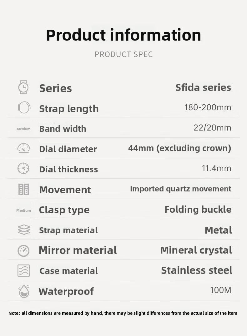
Task: Click the water drop icon beside Waterproof
Action: click(x=24, y=291)
